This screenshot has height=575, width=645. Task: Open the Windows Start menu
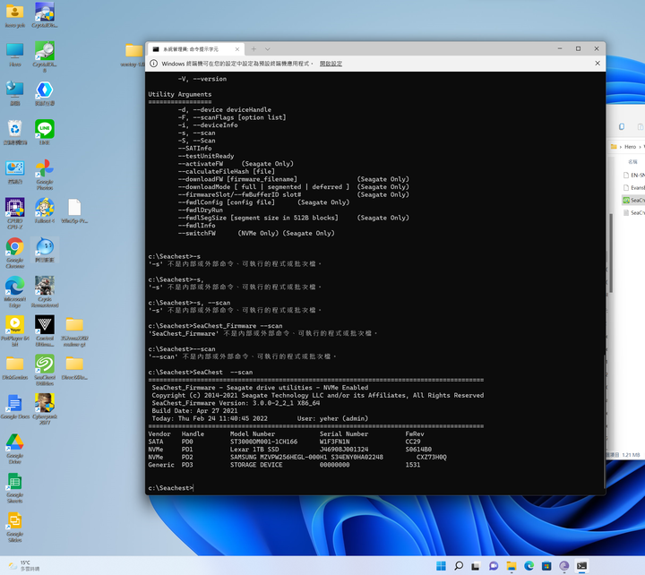point(441,566)
